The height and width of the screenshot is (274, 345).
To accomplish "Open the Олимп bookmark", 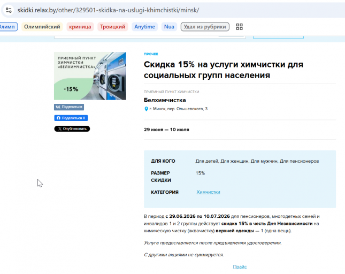I will 8,27.
